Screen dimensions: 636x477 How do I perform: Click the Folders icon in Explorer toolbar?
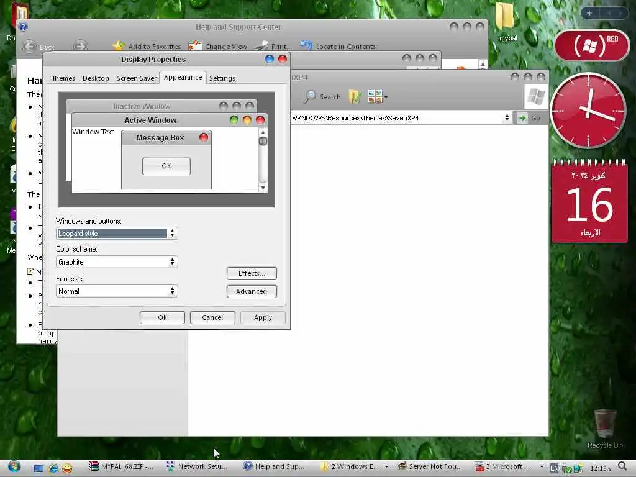pyautogui.click(x=355, y=97)
